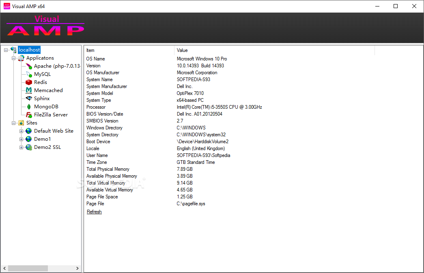The height and width of the screenshot is (273, 424).
Task: Click the OptiPlex 7010 value
Action: pyautogui.click(x=190, y=93)
